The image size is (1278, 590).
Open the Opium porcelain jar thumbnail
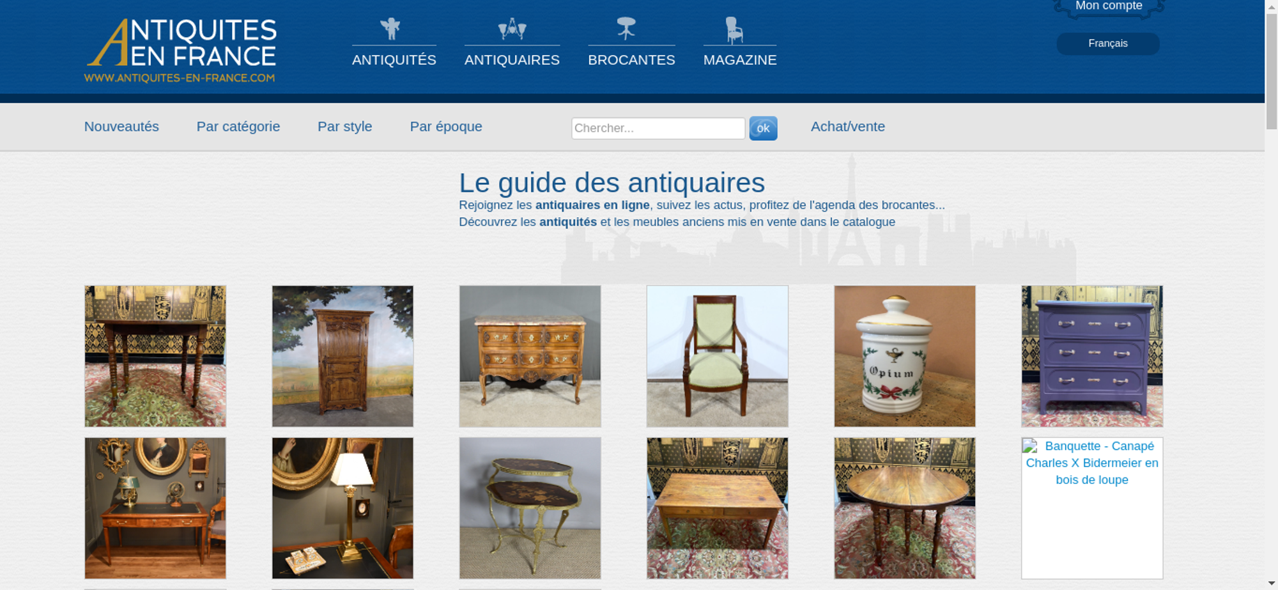(905, 356)
